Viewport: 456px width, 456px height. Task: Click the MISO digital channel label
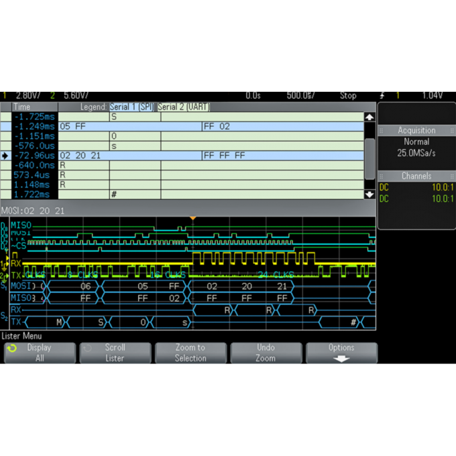coord(21,225)
